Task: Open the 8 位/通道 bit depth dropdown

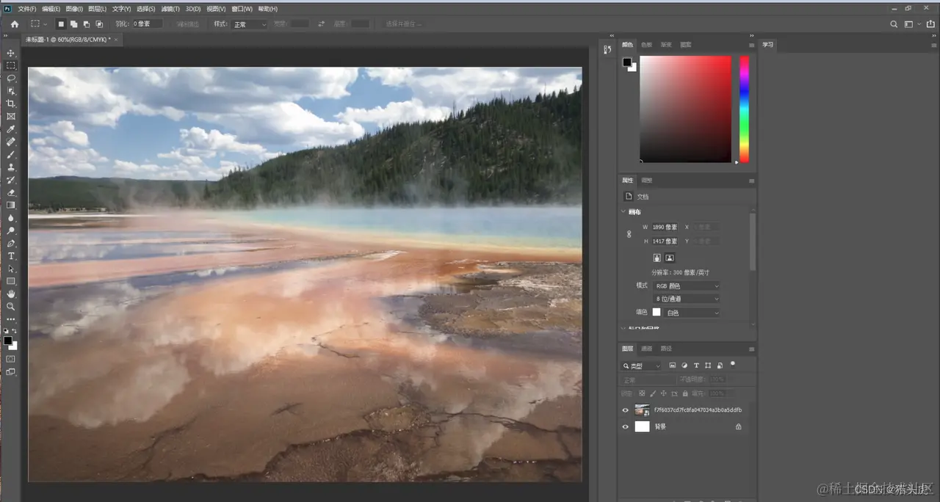Action: (x=687, y=299)
